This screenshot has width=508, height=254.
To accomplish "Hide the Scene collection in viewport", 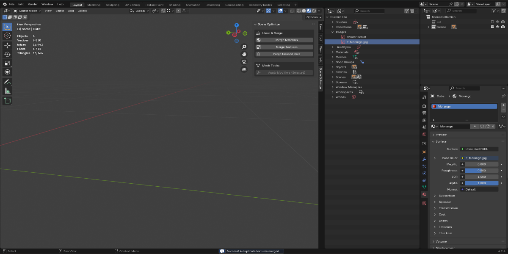I will click(x=497, y=27).
